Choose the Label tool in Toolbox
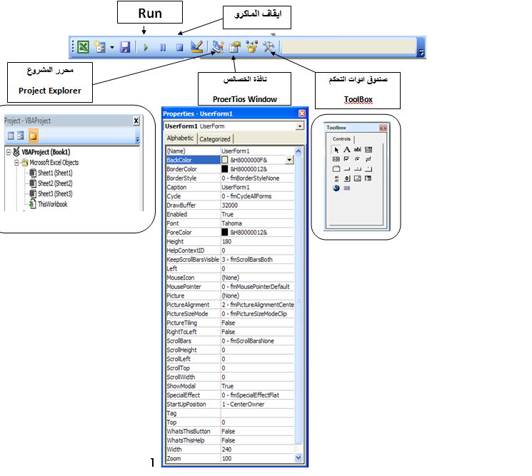 point(347,150)
